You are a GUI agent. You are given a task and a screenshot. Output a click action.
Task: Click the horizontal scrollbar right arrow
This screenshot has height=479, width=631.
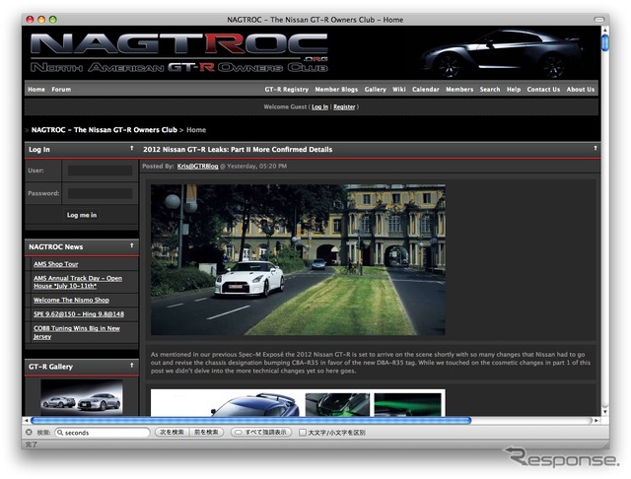point(596,421)
